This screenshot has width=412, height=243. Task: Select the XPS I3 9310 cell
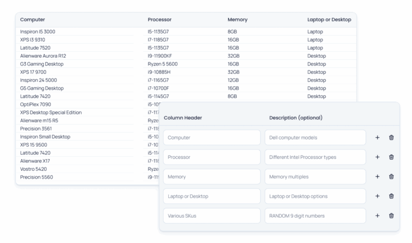(32, 40)
